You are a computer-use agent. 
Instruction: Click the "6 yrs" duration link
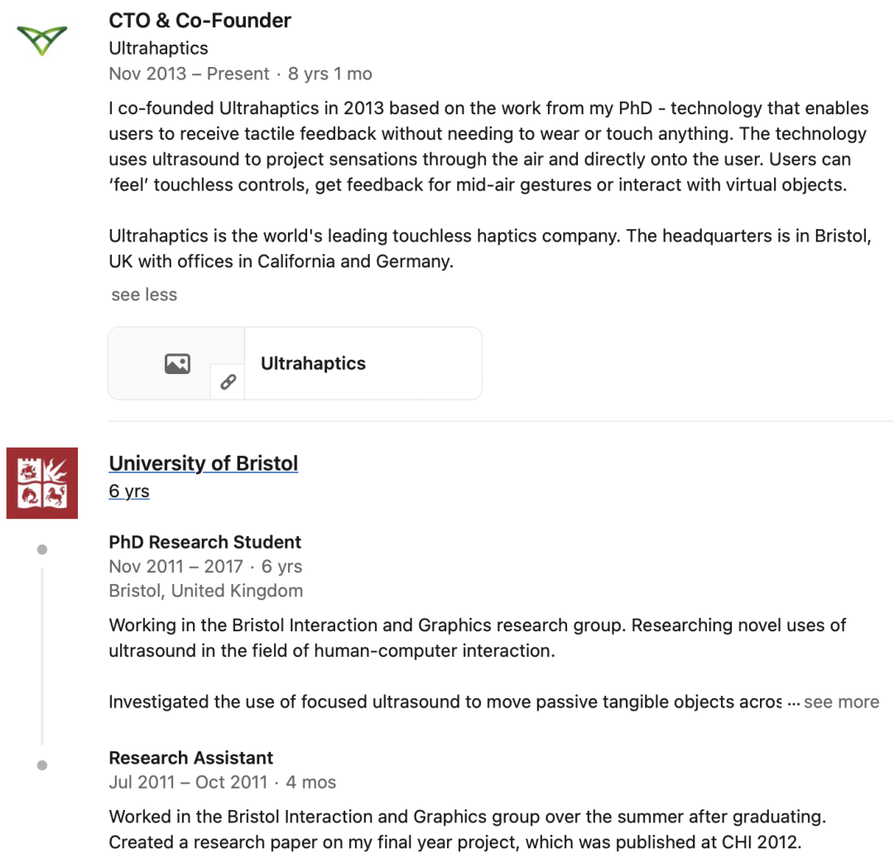coord(129,491)
